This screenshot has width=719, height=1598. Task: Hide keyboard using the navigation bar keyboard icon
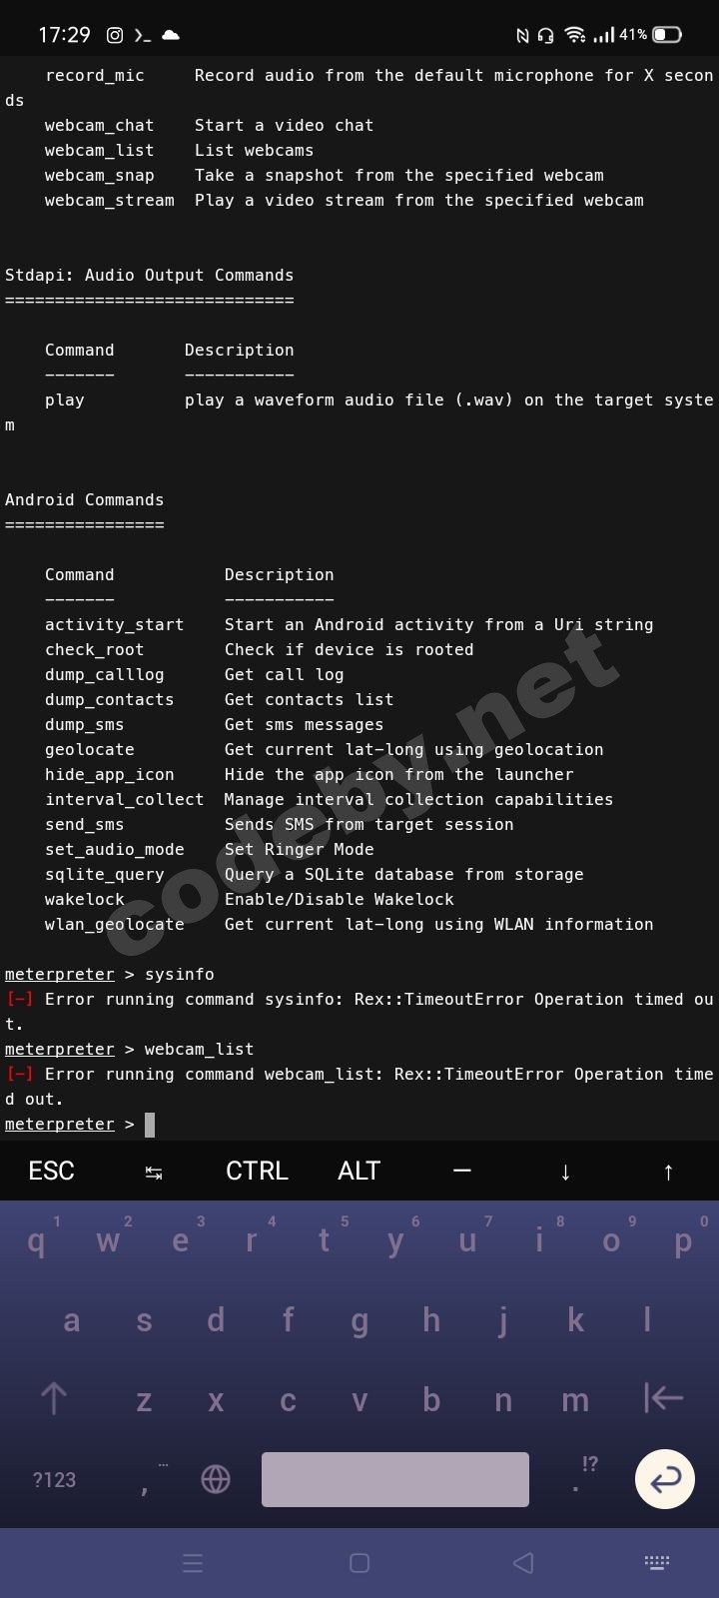point(656,1563)
